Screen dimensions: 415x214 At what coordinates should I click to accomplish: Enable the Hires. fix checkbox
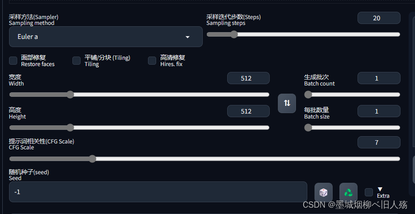152,61
